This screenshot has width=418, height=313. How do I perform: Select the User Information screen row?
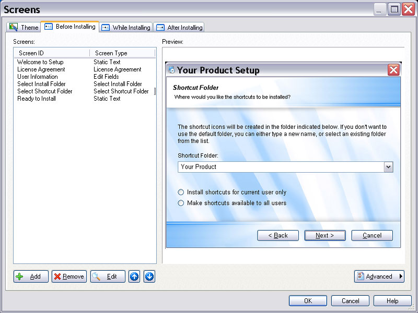(37, 77)
